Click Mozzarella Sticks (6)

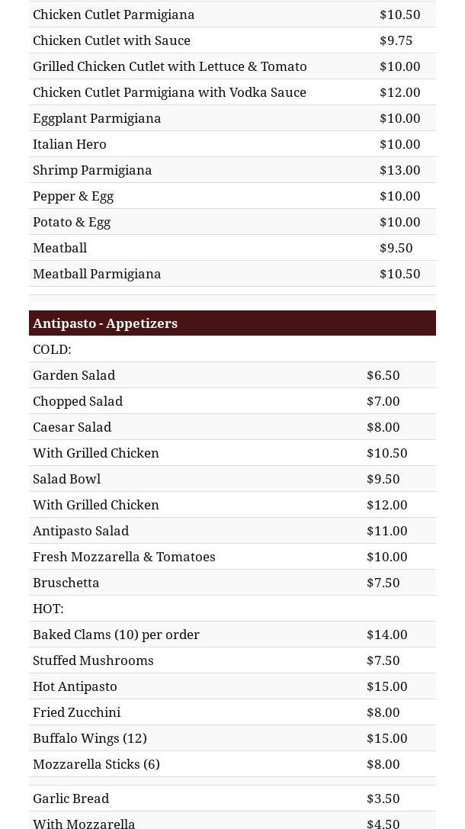pos(96,764)
